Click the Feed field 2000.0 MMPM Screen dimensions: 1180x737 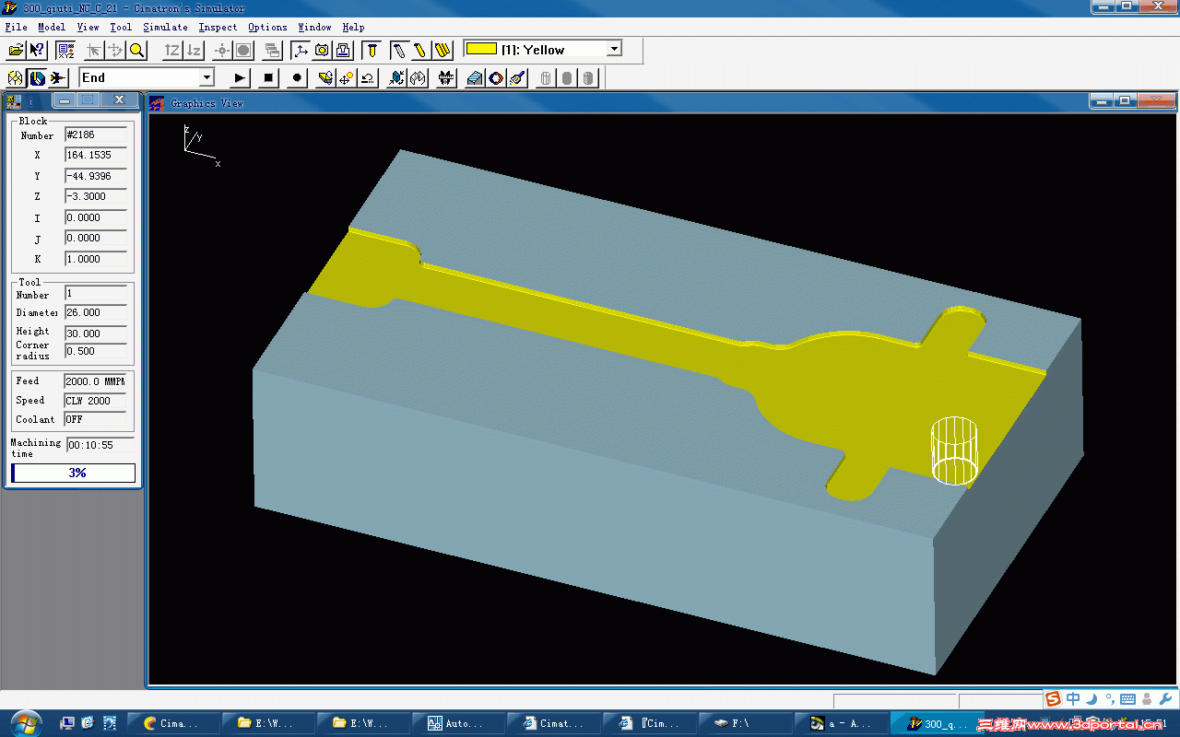[96, 380]
